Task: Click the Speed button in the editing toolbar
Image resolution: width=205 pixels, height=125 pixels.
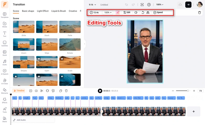Action: click(158, 12)
